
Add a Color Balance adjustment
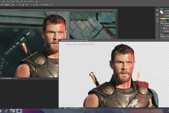(x=166, y=29)
